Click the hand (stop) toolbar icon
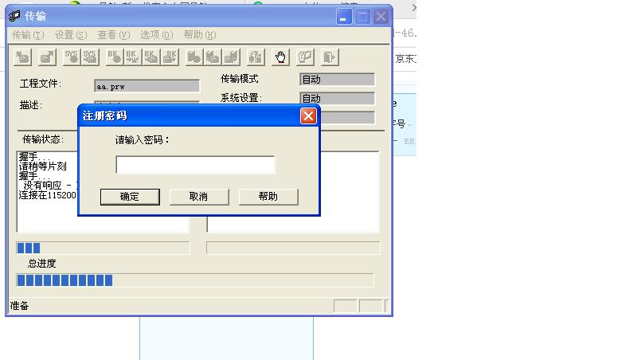637x360 pixels. (x=280, y=57)
